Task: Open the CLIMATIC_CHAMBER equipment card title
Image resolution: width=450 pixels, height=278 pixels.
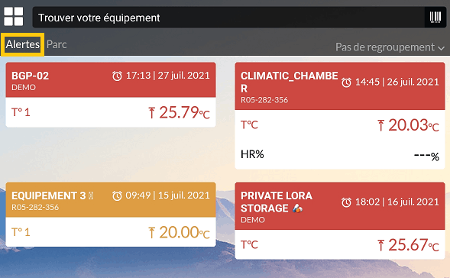Action: coord(290,82)
